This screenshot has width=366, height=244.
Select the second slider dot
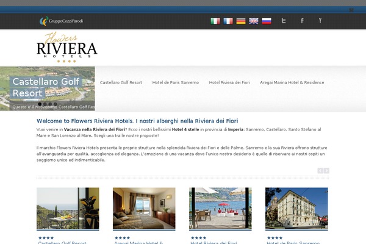coord(45,104)
